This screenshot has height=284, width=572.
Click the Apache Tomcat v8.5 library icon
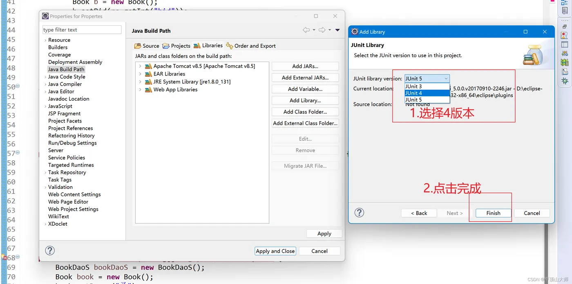(x=148, y=66)
